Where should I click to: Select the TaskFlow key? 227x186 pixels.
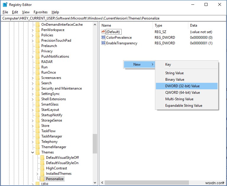click(x=48, y=131)
